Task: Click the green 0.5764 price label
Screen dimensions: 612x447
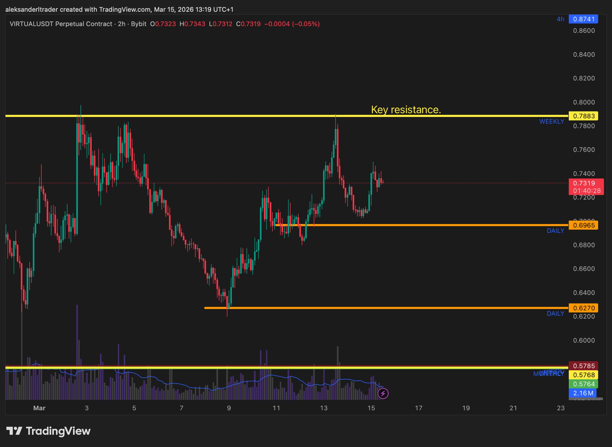Action: [x=583, y=384]
